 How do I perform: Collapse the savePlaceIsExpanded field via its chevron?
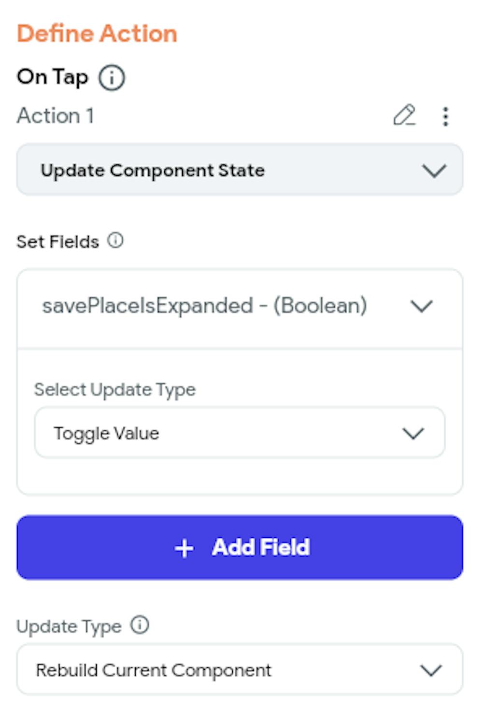tap(421, 306)
